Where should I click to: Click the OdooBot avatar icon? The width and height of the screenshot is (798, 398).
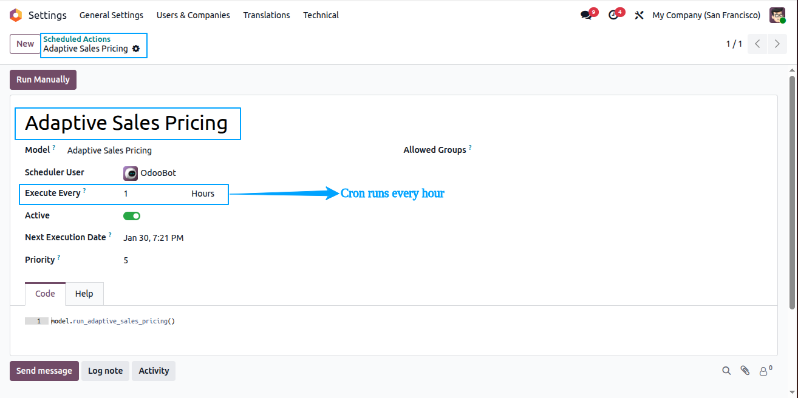[x=131, y=173]
